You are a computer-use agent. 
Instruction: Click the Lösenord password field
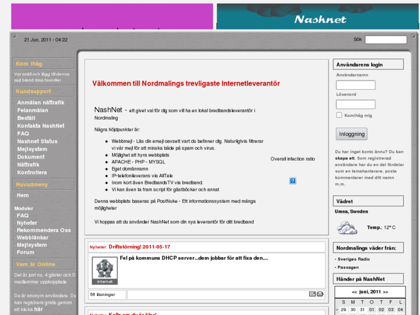coord(356,104)
